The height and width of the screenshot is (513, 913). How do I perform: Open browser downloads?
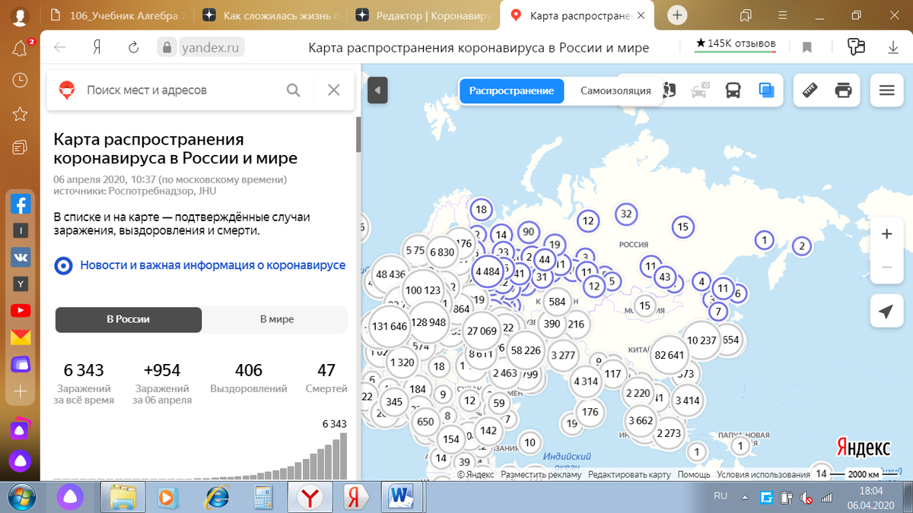894,48
